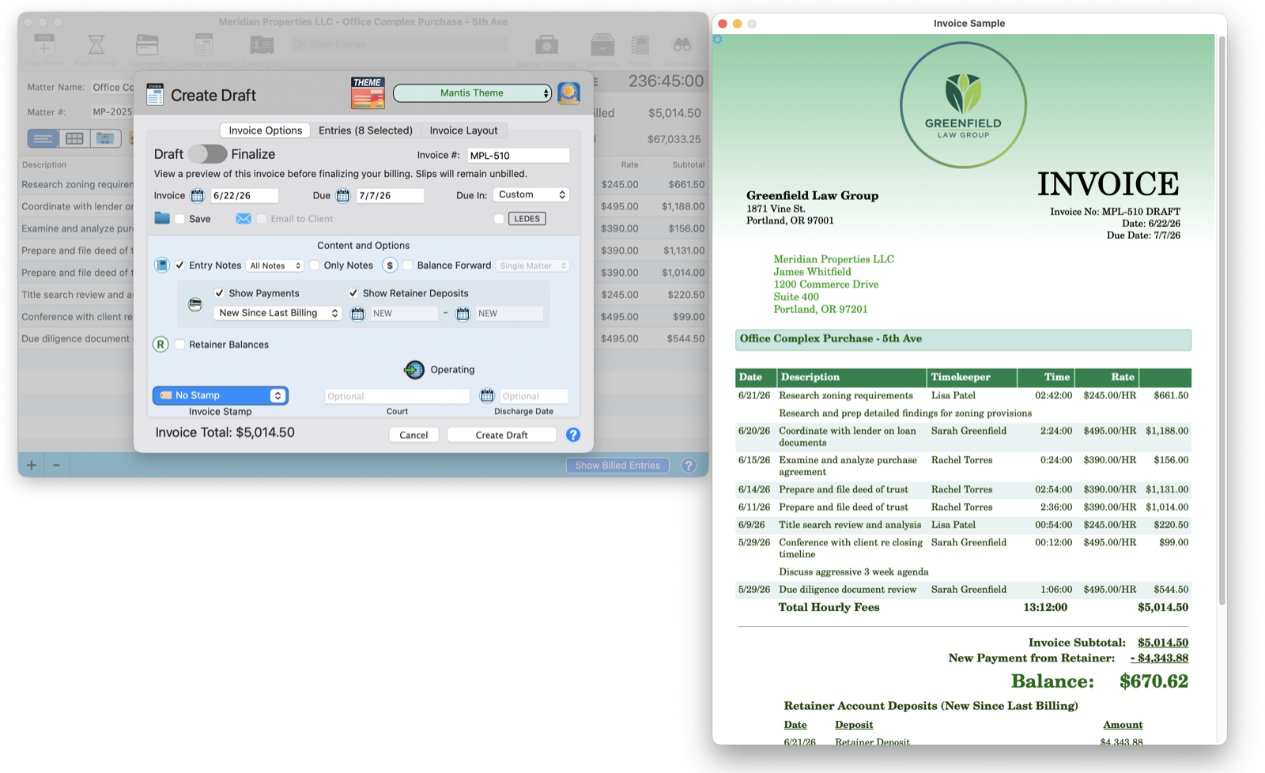
Task: Click the blue Save folder icon
Action: [162, 218]
